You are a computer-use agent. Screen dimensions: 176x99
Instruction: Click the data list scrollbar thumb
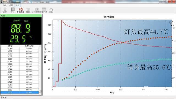coord(40,91)
